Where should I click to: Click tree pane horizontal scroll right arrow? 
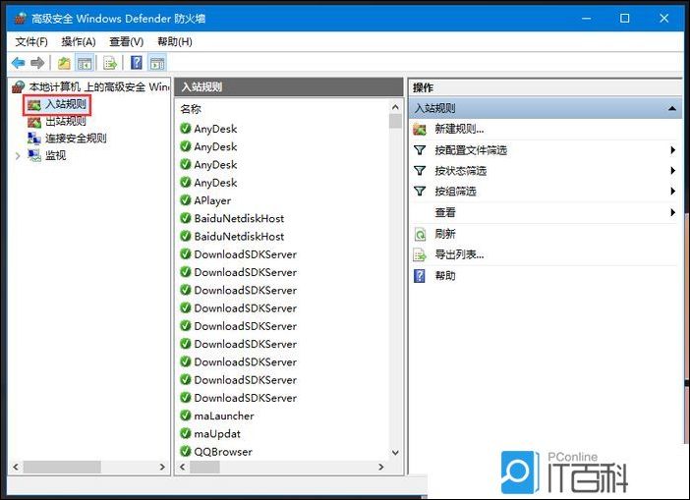[x=162, y=467]
